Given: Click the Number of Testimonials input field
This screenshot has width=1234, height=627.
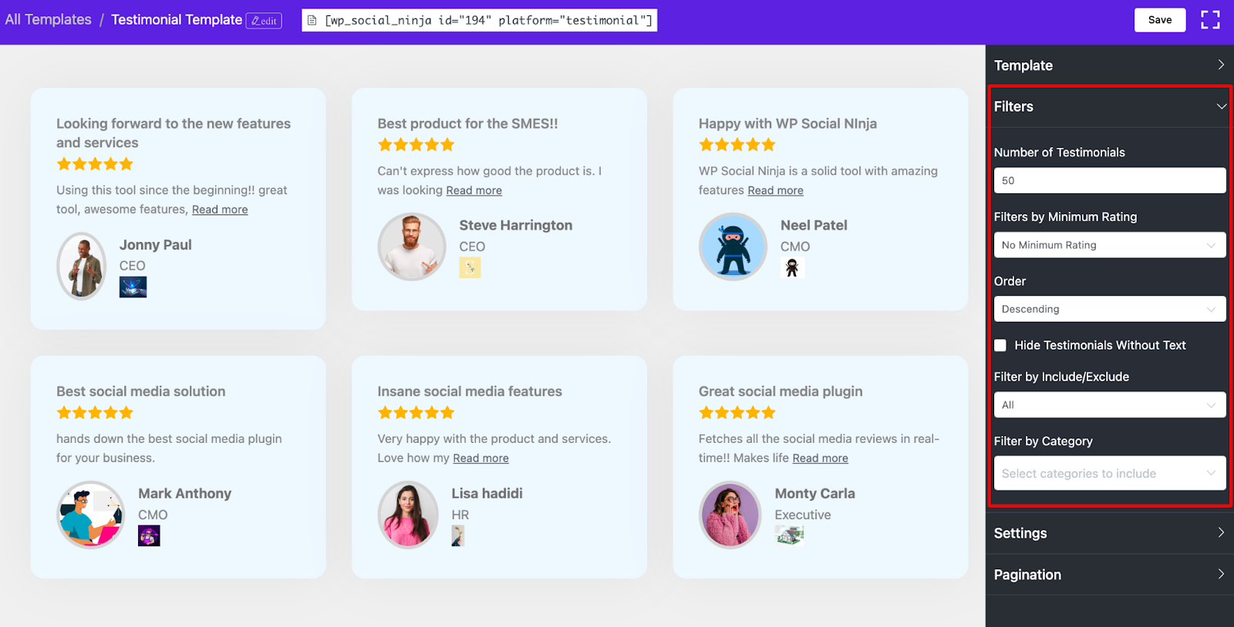Looking at the screenshot, I should 1110,180.
